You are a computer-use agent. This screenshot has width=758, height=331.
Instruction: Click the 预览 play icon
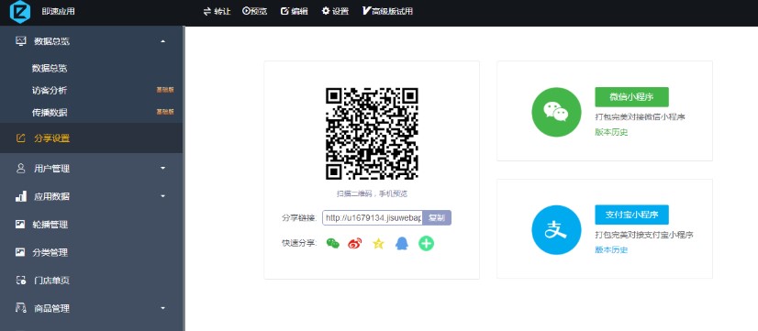[246, 11]
